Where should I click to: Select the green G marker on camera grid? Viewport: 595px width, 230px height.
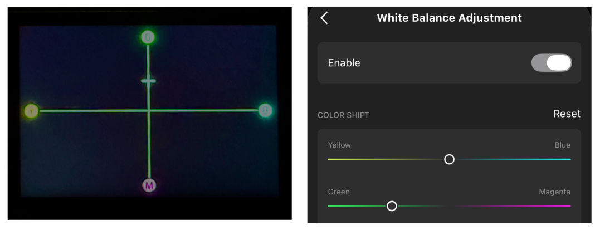pos(148,37)
